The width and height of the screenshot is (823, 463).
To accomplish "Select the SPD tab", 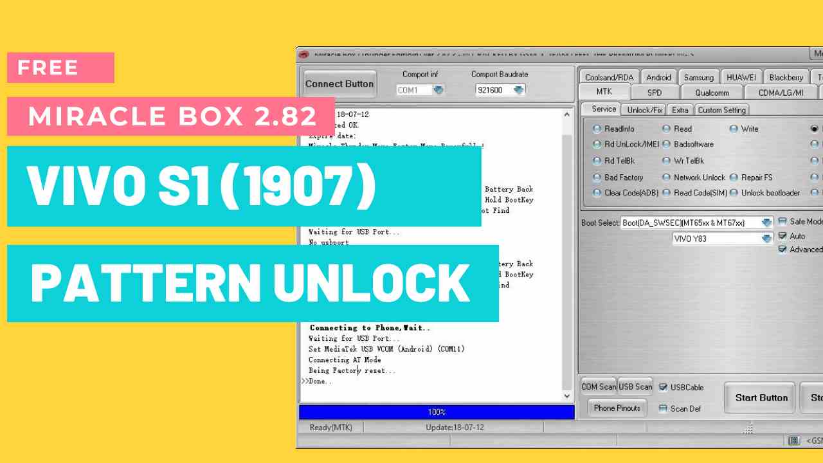I will [x=655, y=93].
